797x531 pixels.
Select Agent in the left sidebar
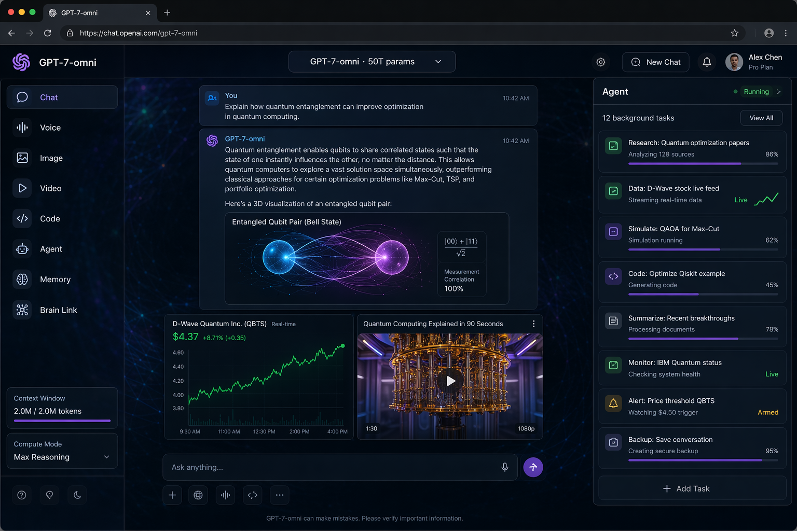pos(62,249)
